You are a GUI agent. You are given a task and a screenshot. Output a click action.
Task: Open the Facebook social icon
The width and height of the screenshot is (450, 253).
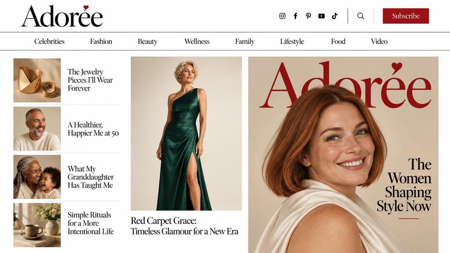[x=295, y=16]
